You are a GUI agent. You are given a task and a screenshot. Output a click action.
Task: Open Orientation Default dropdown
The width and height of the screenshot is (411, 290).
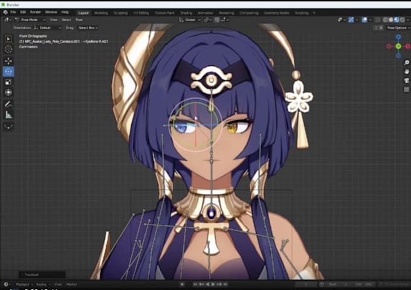click(x=47, y=28)
